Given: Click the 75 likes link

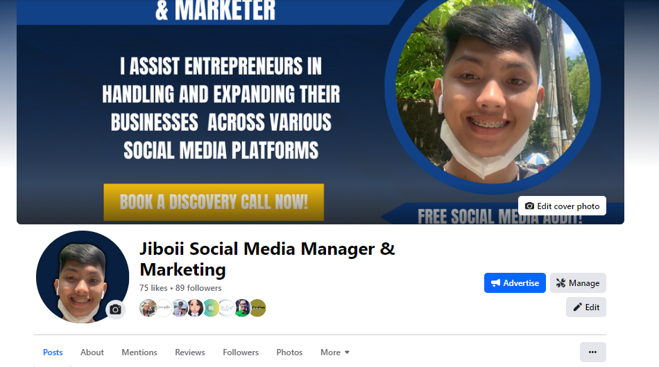Looking at the screenshot, I should 153,288.
